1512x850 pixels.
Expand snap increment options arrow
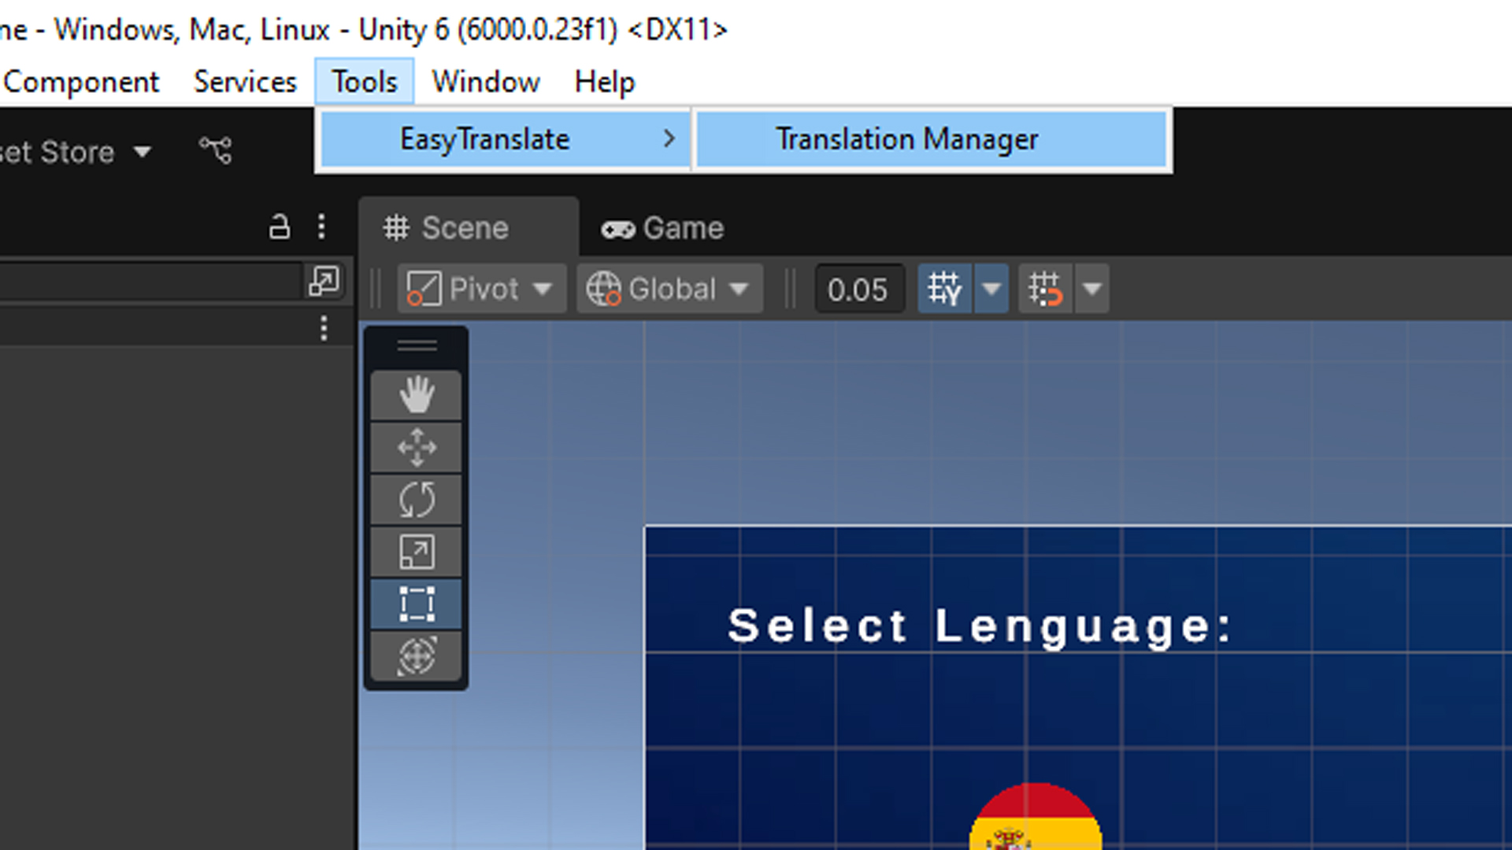1091,289
